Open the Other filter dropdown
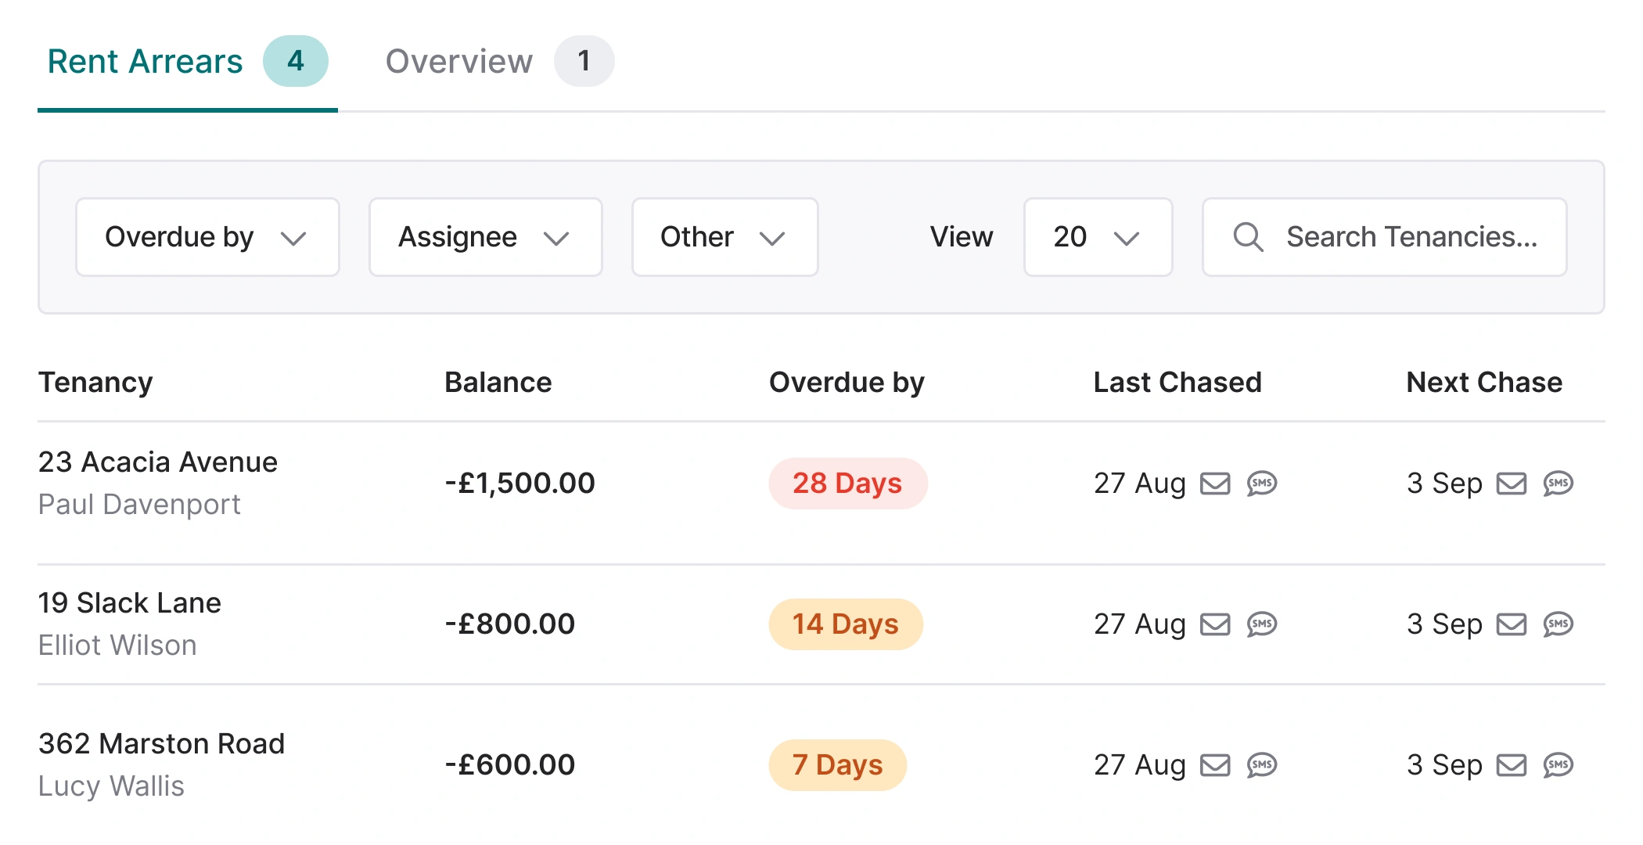This screenshot has height=845, width=1643. click(x=724, y=237)
